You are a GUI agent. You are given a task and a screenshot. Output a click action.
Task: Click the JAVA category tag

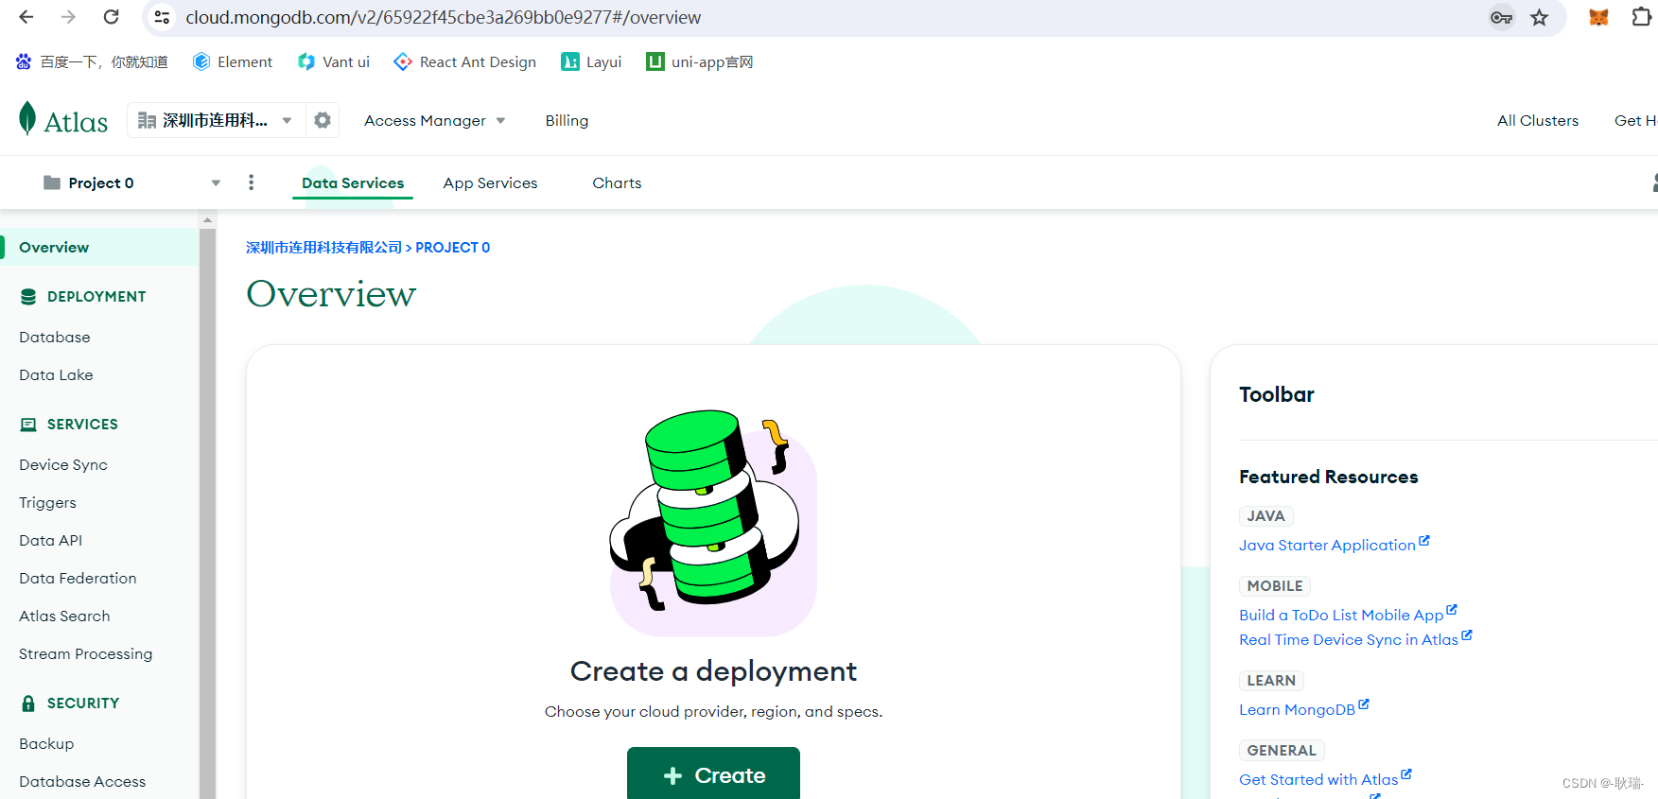tap(1265, 515)
